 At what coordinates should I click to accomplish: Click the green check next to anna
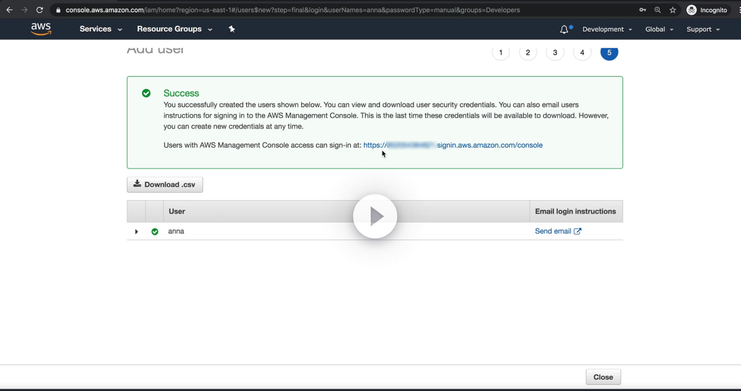click(155, 232)
